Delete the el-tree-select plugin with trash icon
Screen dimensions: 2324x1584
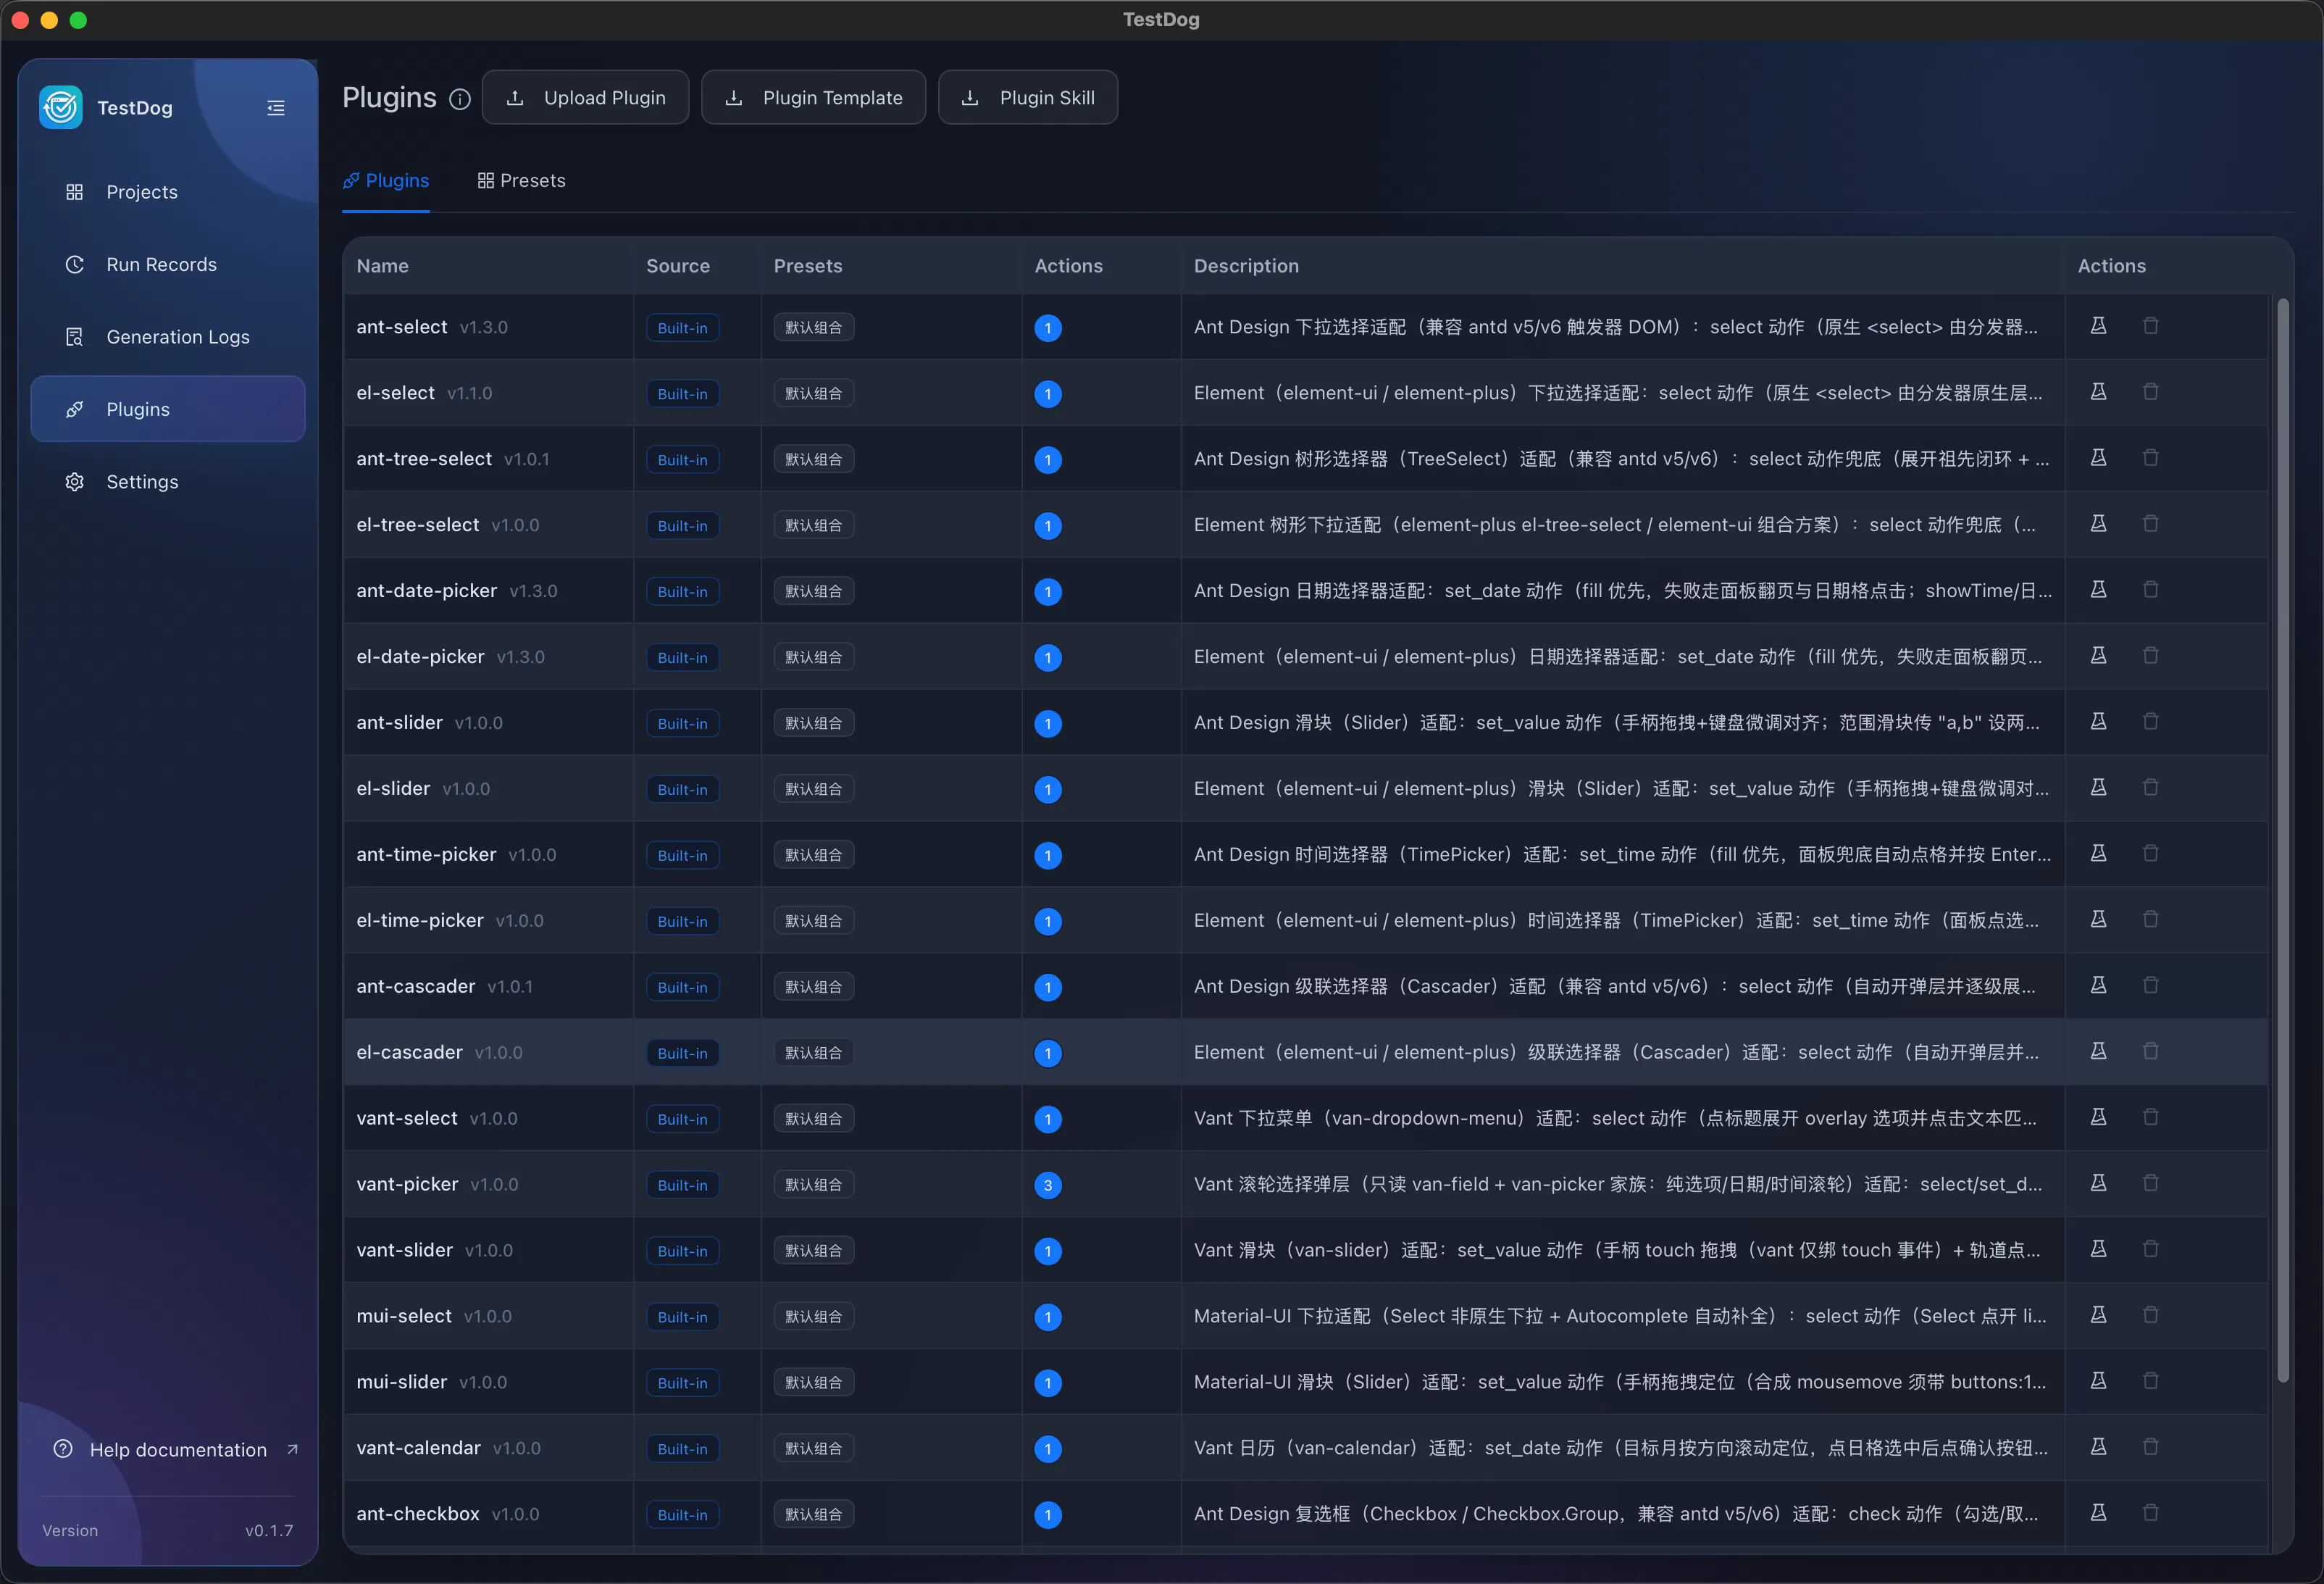tap(2150, 524)
